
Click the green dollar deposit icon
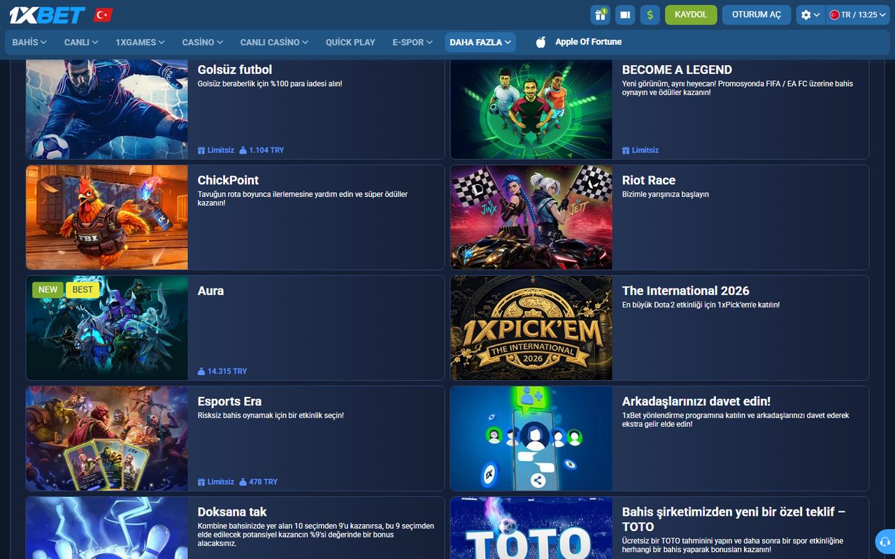(650, 15)
